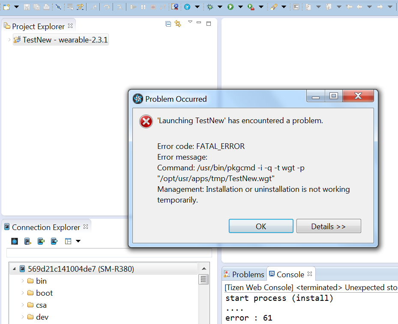Click the Last Edit Location icon

coord(349,7)
